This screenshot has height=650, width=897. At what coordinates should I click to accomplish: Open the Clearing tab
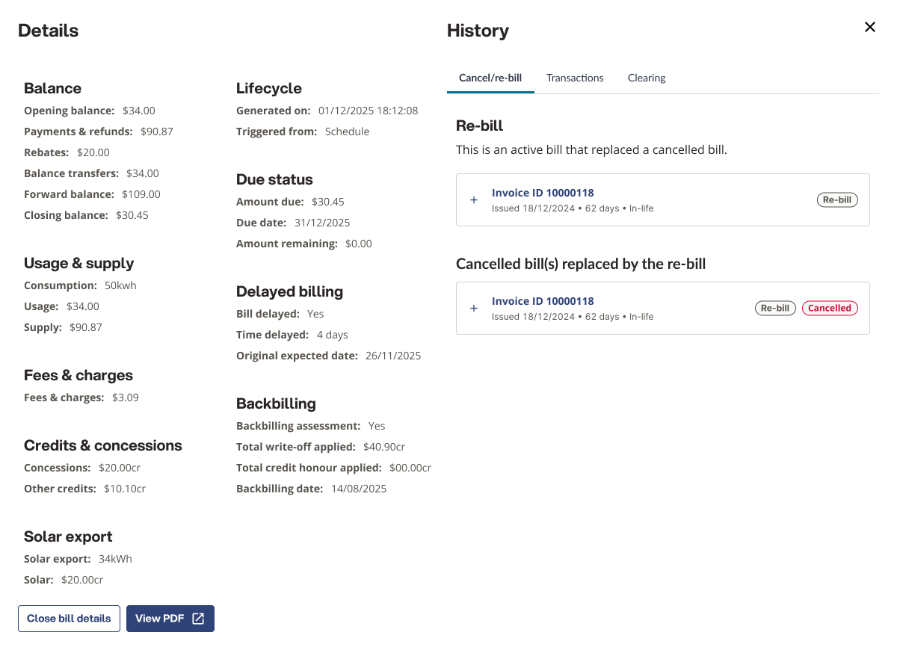[647, 78]
